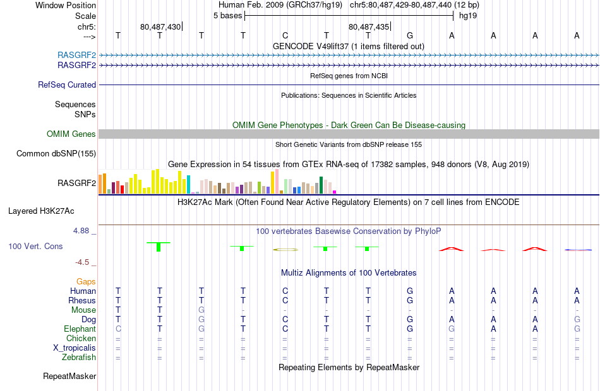Open the OMIM Genes track label
600x391 pixels.
[71, 134]
